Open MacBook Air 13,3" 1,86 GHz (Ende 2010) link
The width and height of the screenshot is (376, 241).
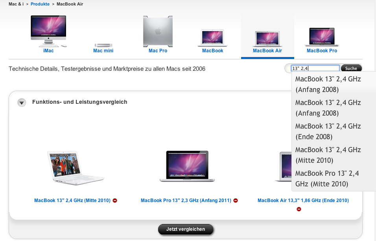pyautogui.click(x=303, y=201)
